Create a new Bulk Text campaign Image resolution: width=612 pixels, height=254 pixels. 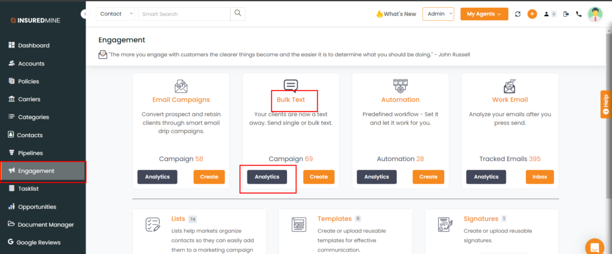pyautogui.click(x=319, y=177)
